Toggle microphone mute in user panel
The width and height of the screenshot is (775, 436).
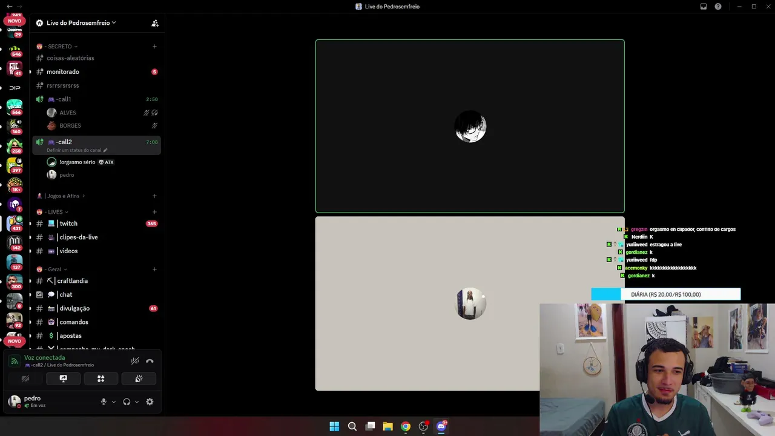click(x=104, y=401)
